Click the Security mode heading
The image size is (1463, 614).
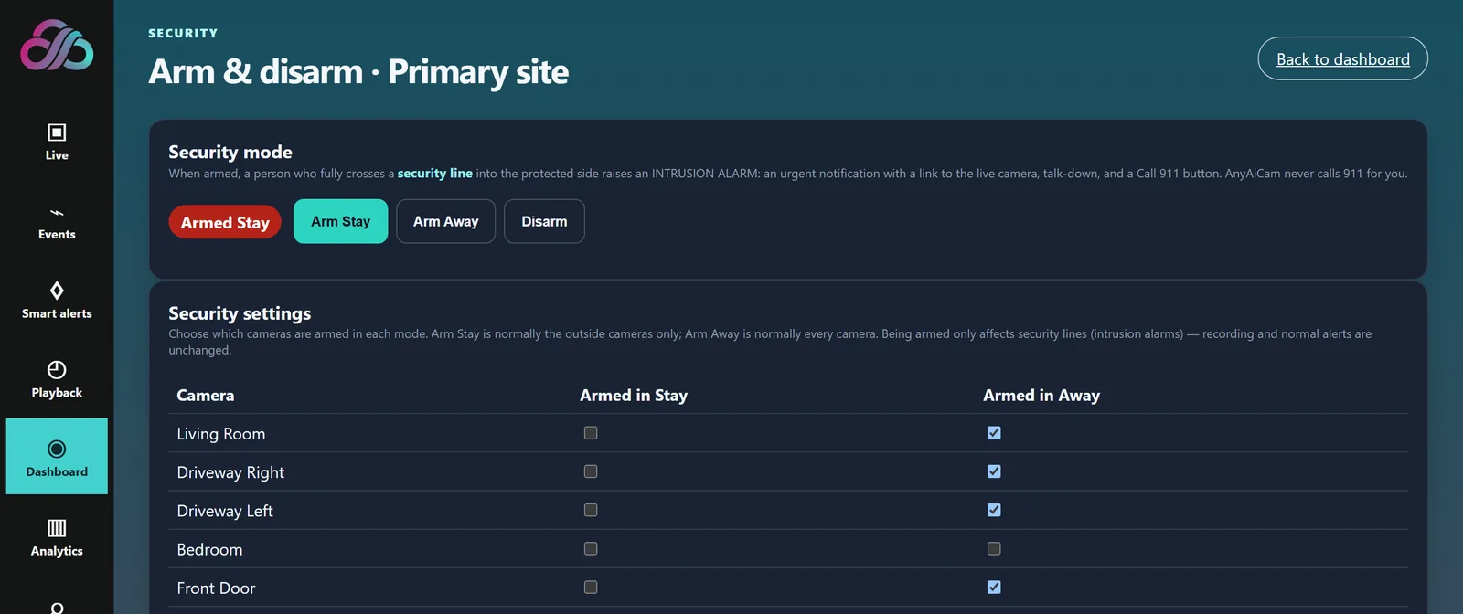click(x=230, y=152)
